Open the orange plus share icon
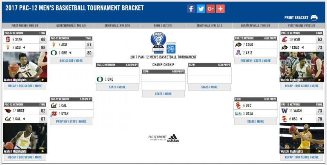327x165 pixels. tap(220, 9)
